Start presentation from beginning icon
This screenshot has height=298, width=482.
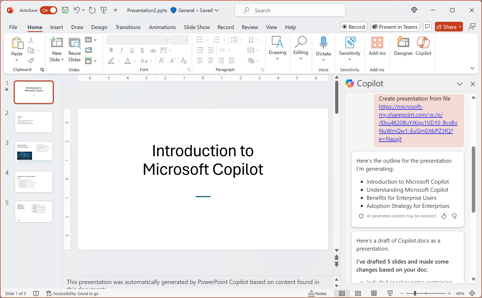[104, 10]
